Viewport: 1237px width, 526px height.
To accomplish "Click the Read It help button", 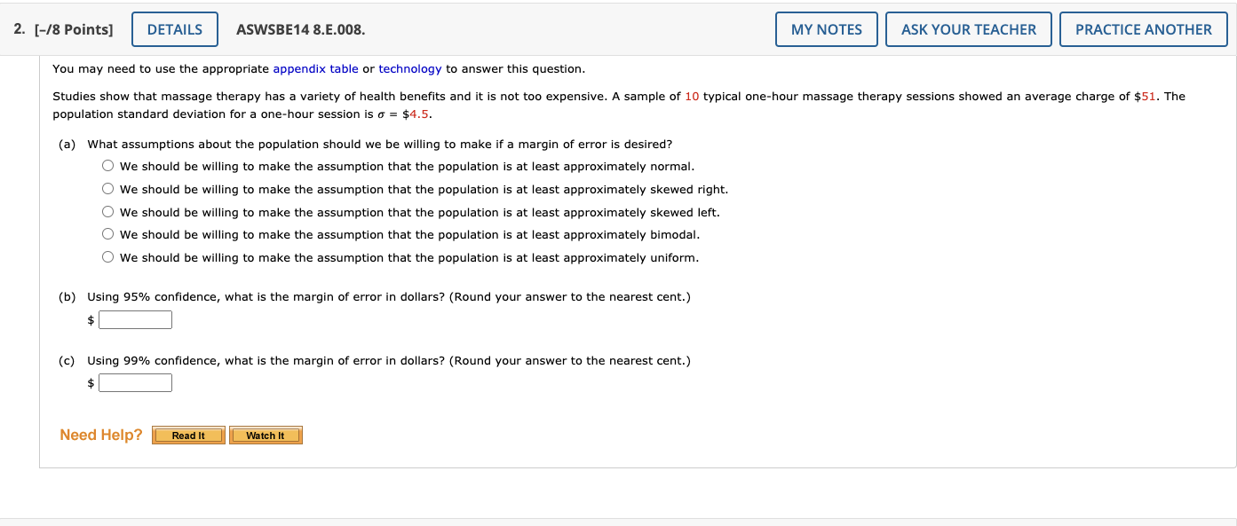I will pyautogui.click(x=188, y=435).
